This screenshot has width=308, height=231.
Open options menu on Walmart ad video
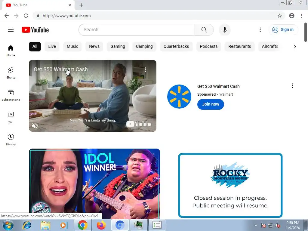145,70
